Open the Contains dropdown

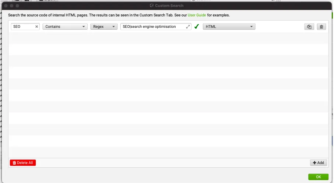point(65,27)
